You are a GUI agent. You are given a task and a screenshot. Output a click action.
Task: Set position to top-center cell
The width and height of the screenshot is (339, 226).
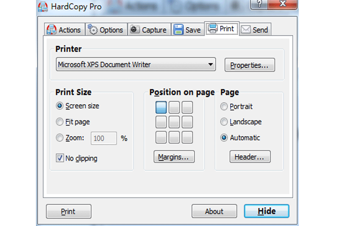point(174,107)
